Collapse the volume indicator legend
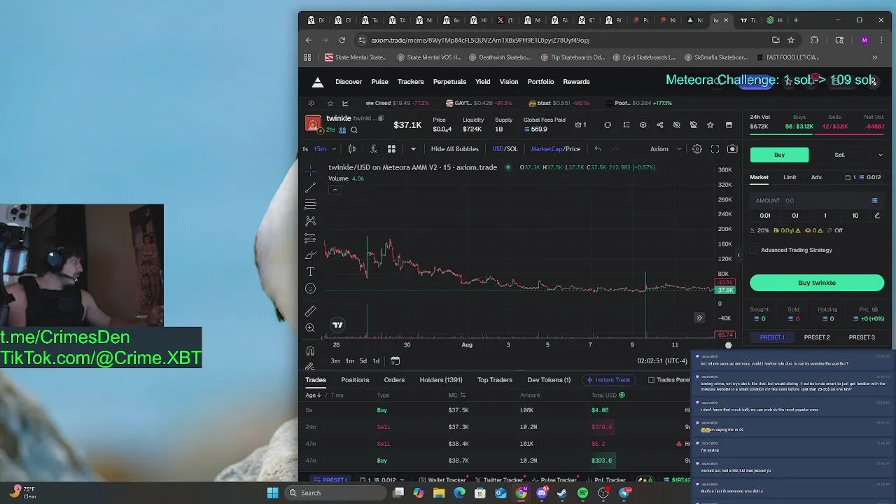The height and width of the screenshot is (504, 896). point(335,190)
